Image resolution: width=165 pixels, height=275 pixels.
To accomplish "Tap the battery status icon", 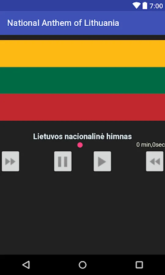I will 145,6.
